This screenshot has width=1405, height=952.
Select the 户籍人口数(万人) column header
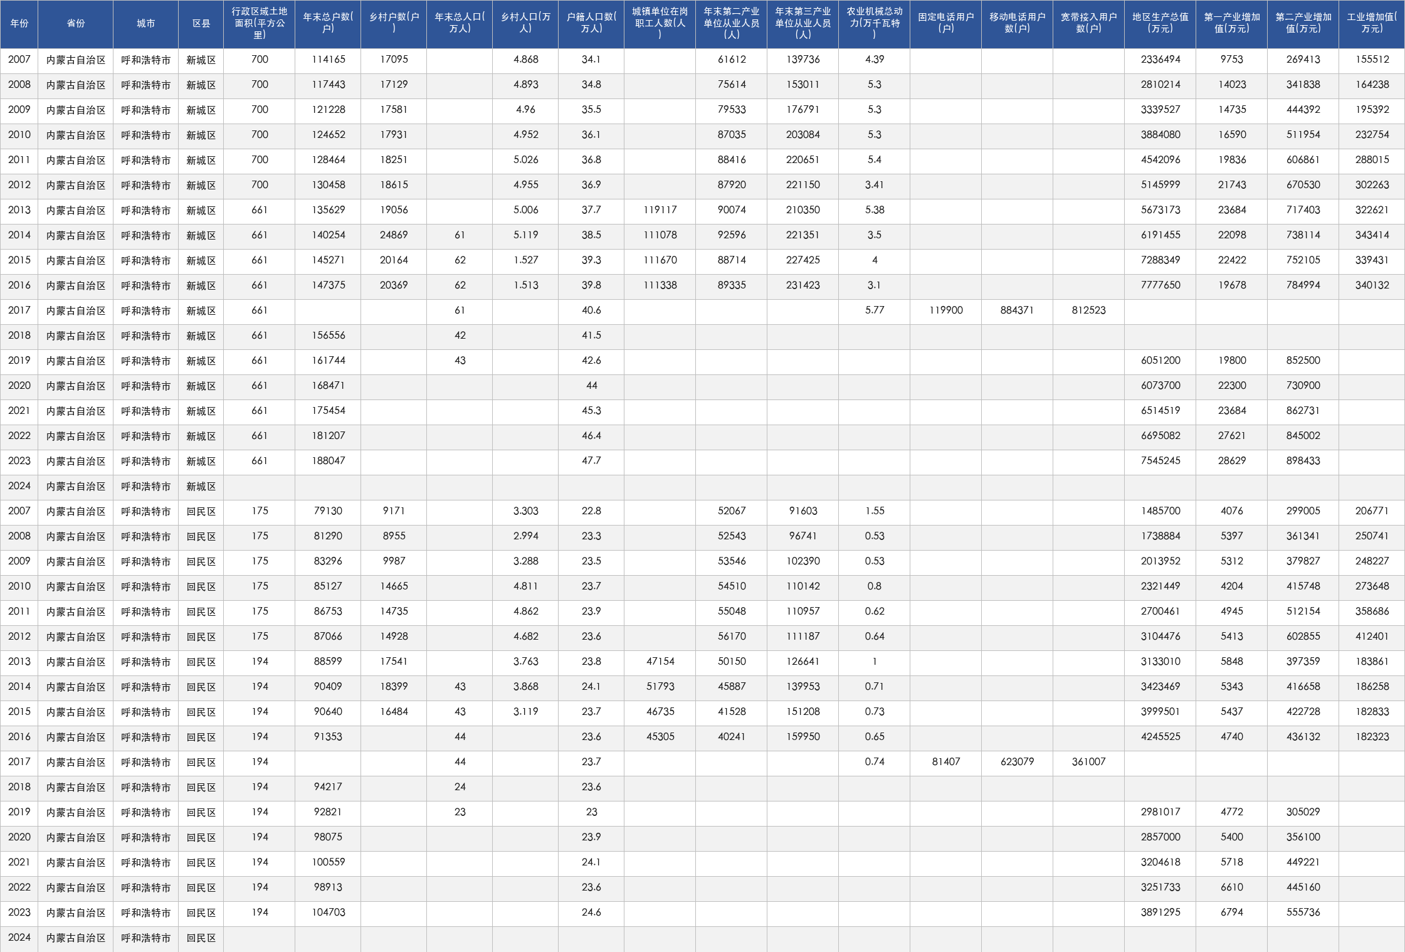pos(591,24)
